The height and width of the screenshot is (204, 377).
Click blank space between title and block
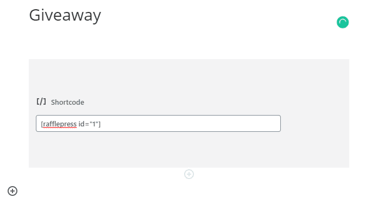(x=189, y=44)
